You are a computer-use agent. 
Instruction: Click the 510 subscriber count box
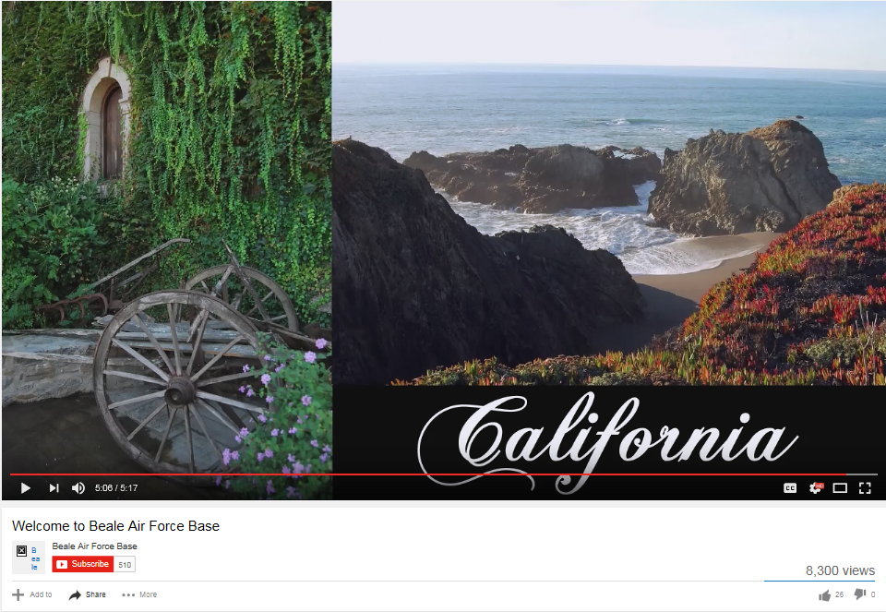pos(125,565)
